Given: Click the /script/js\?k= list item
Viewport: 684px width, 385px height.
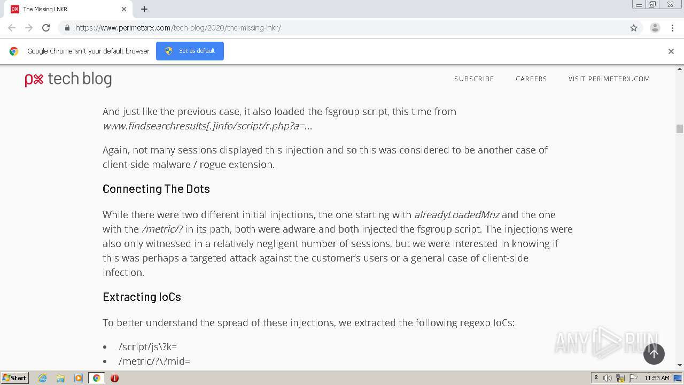Looking at the screenshot, I should [148, 347].
